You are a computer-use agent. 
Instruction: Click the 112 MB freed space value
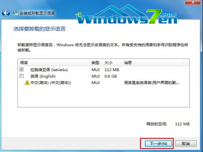[x=182, y=124]
